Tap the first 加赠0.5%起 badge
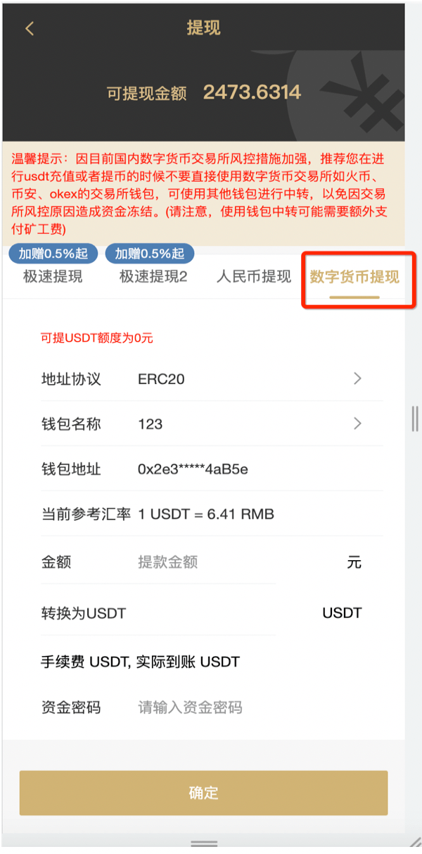The image size is (422, 854). click(53, 254)
